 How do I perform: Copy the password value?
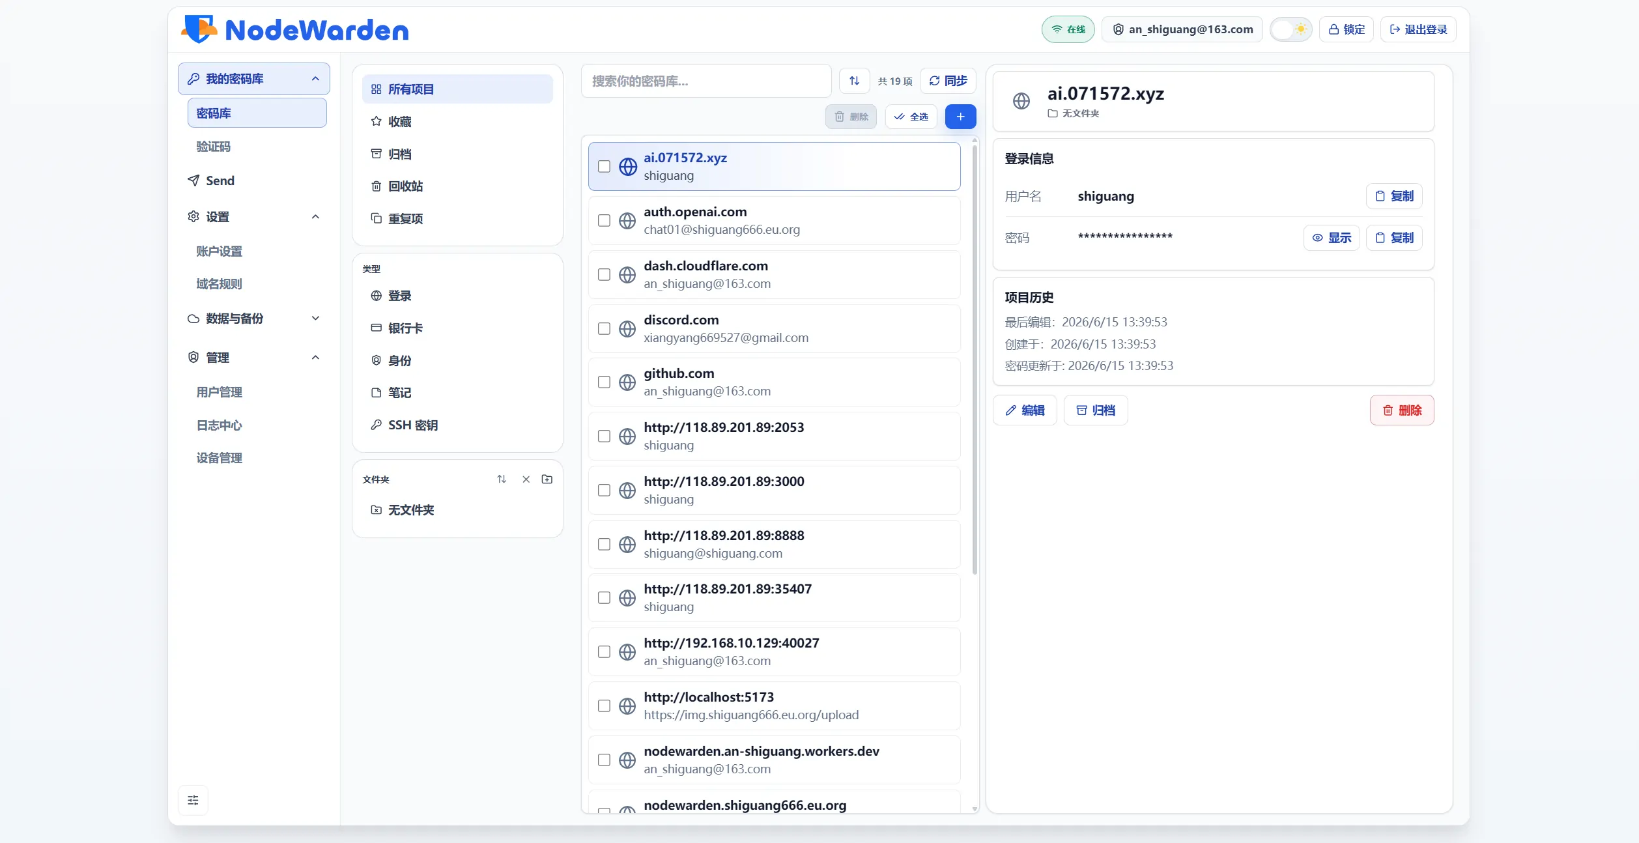click(x=1394, y=238)
